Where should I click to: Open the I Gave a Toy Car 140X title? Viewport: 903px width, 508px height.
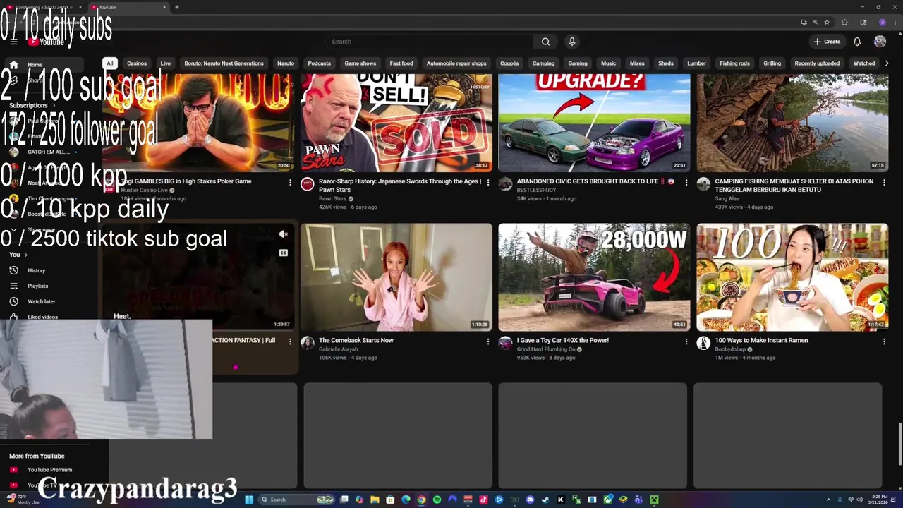(x=563, y=340)
